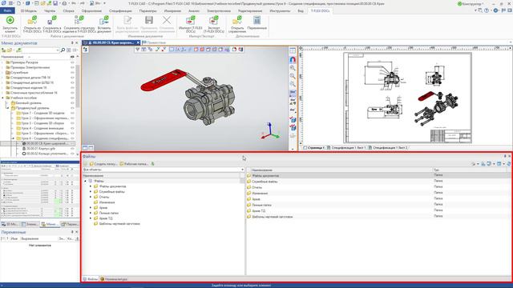Viewport: 513px width, 288px height.
Task: Open the search field dropdown in Меню документов
Action: pyautogui.click(x=58, y=50)
